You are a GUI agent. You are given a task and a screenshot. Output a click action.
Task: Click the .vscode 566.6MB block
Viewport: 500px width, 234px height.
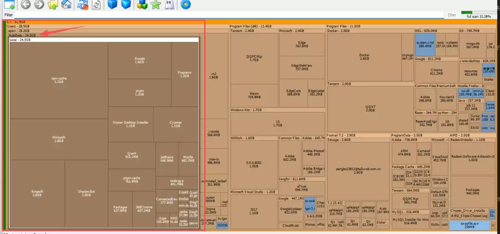point(213,133)
